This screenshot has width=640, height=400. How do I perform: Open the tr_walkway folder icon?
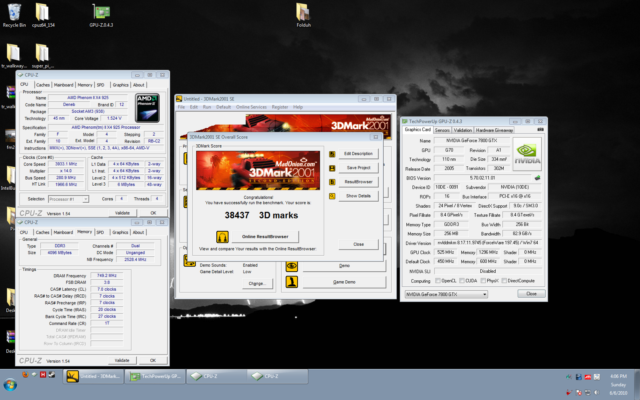click(x=14, y=56)
